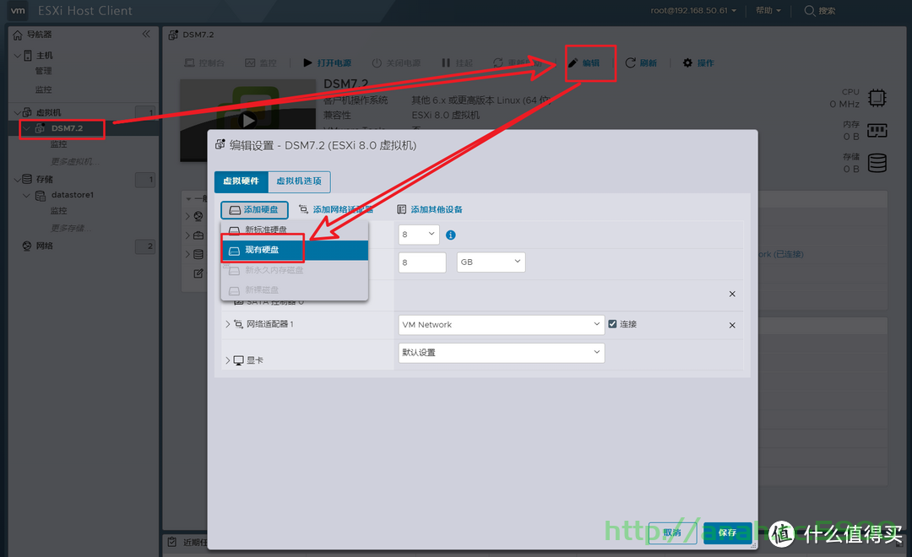Open the VM Network dropdown

click(x=502, y=324)
